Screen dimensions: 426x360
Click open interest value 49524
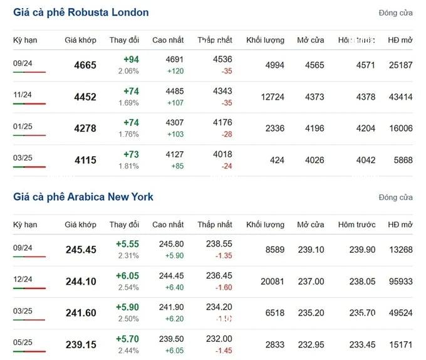point(401,313)
